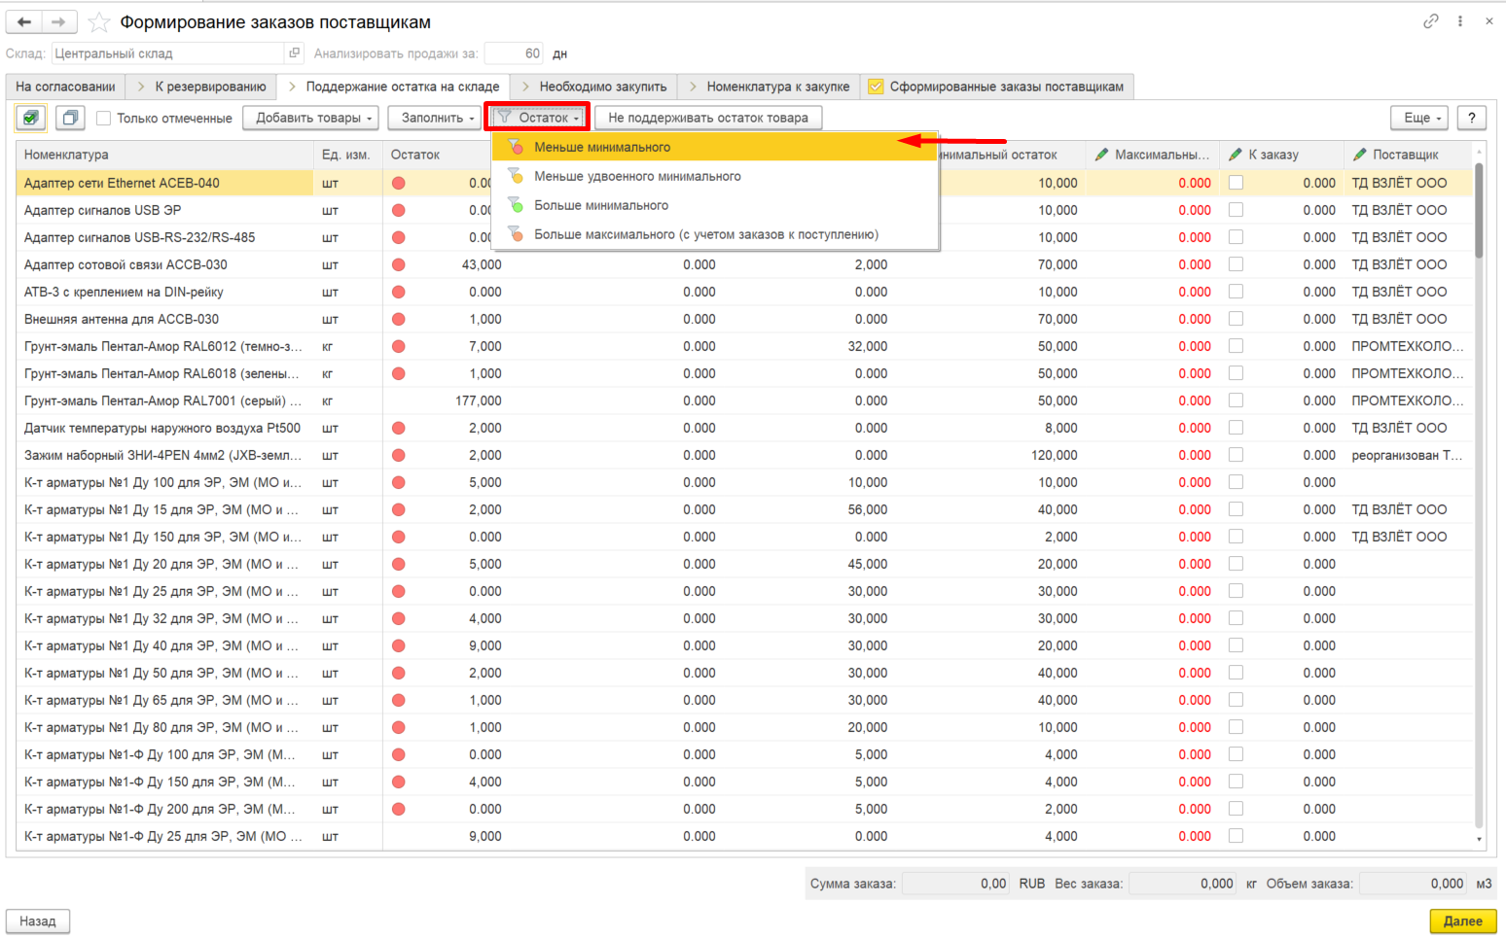Open the Еще menu dropdown
Image resolution: width=1506 pixels, height=939 pixels.
1420,118
